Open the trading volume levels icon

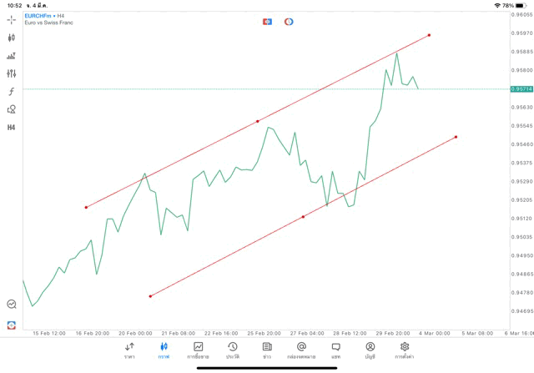(12, 56)
